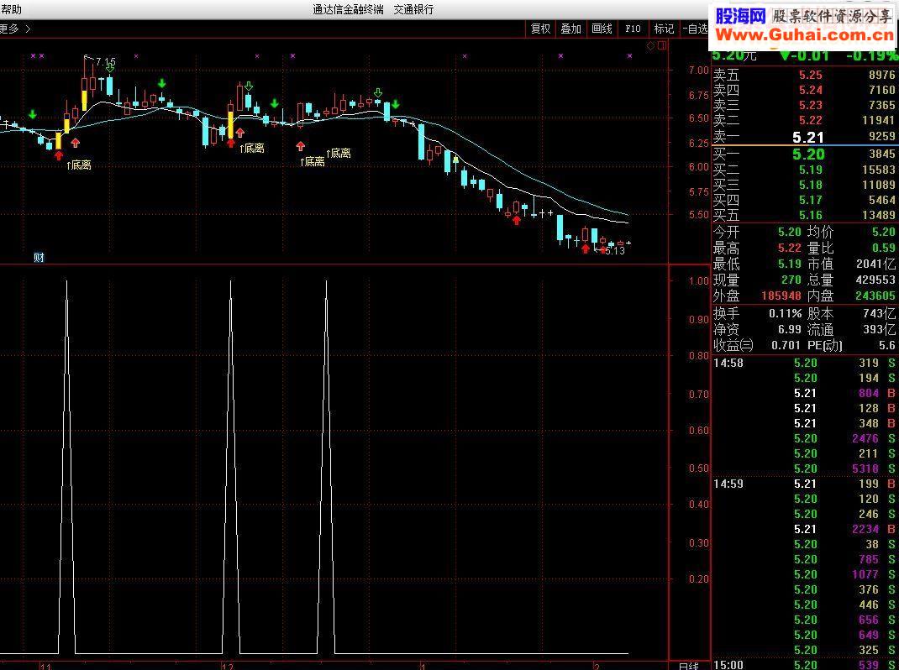
Task: Click the 收益(三) value 0.701
Action: pos(786,346)
